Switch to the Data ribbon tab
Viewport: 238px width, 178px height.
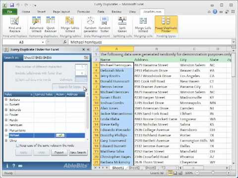[101, 12]
